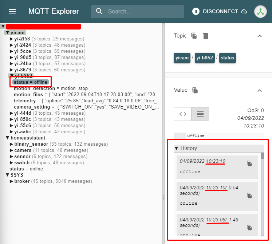Viewport: 272px width, 244px height.
Task: Expand the yi-55c6 node
Action: coord(11,126)
